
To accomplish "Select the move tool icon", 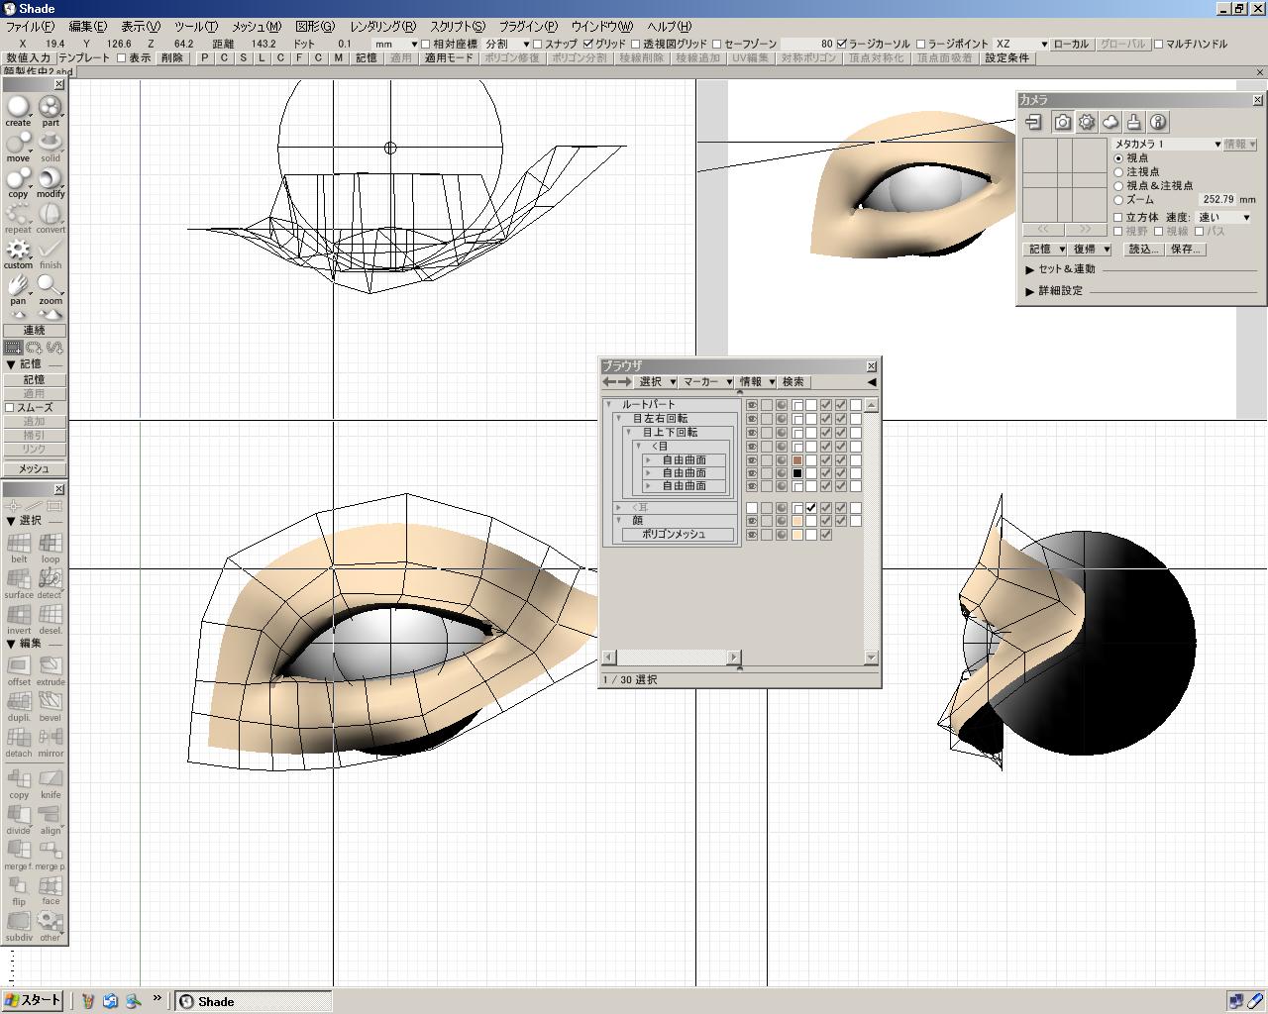I will click(x=18, y=144).
